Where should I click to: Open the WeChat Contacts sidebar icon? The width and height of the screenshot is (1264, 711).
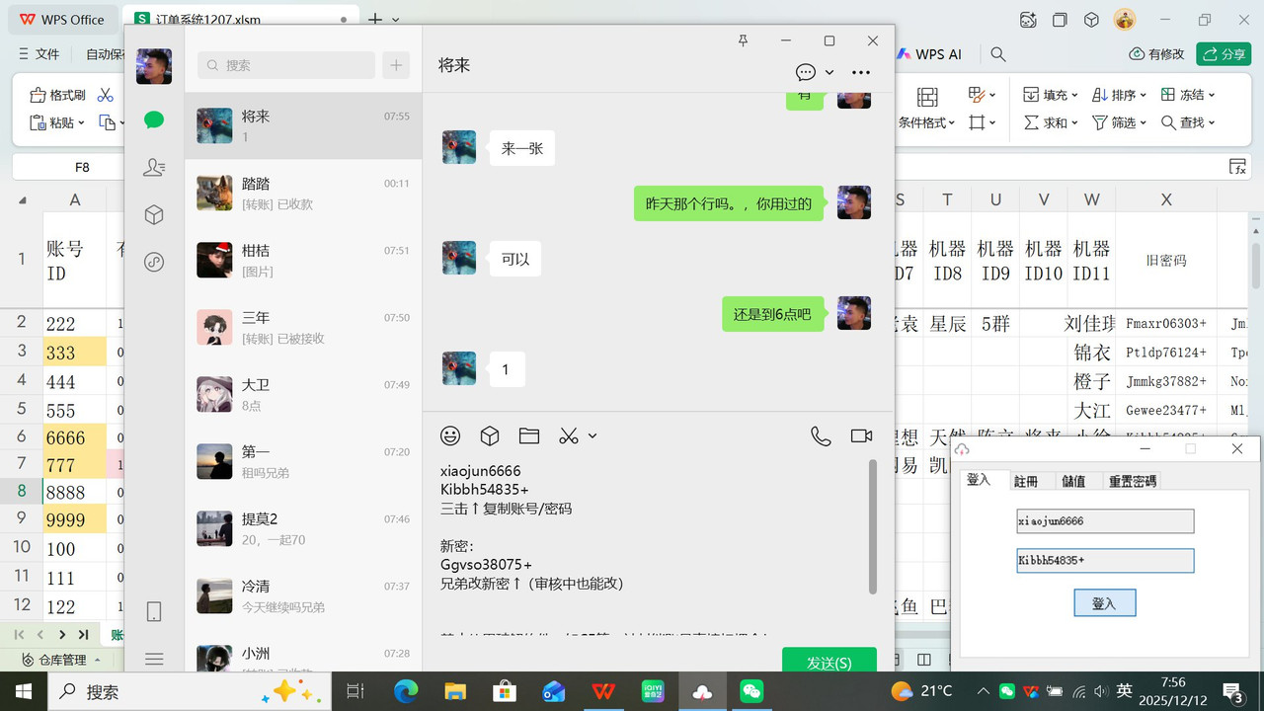[153, 168]
